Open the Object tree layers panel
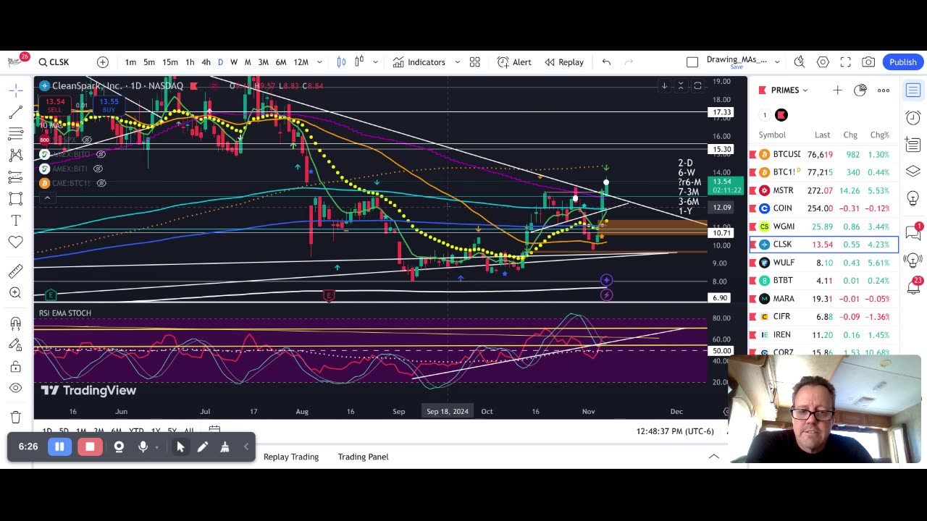Screen dimensions: 927x521 (x=913, y=171)
